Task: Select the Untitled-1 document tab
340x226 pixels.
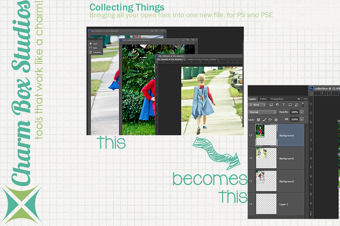Action: click(x=202, y=59)
